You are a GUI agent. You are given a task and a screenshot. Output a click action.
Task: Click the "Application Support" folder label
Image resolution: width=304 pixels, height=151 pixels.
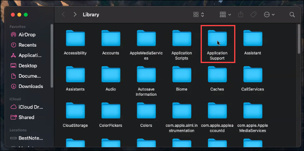[x=217, y=56]
